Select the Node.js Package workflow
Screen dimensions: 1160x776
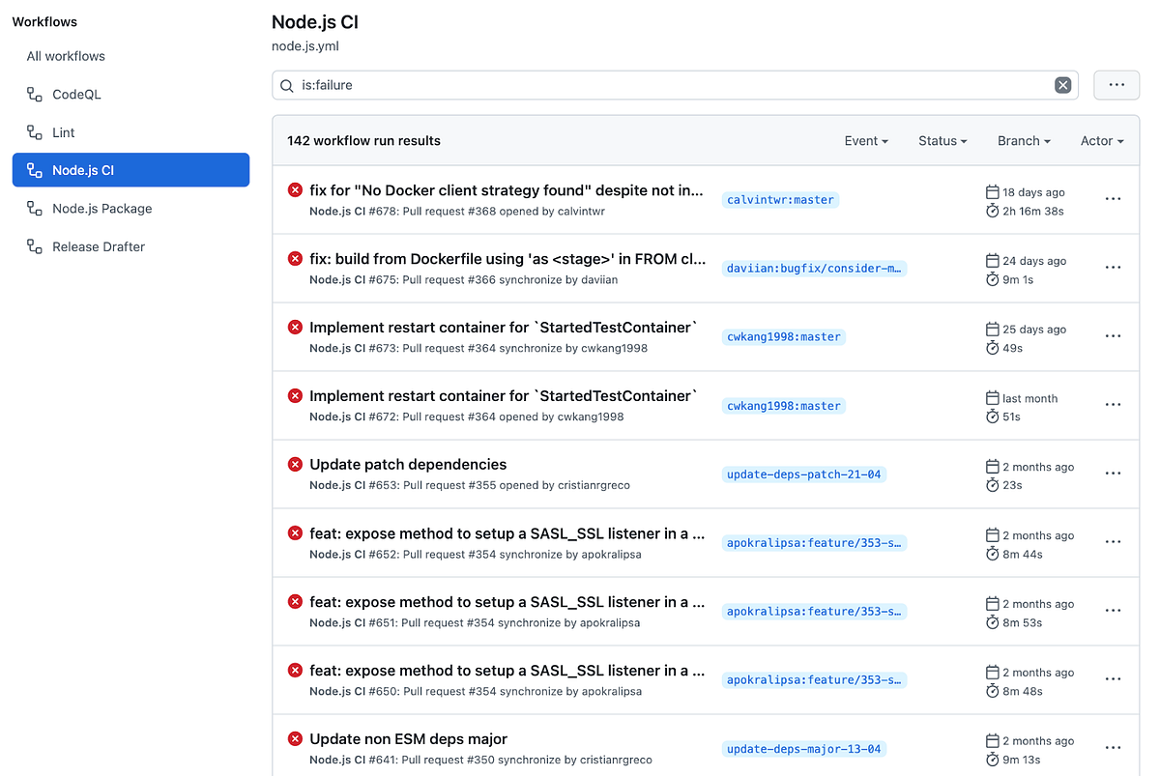pyautogui.click(x=101, y=208)
